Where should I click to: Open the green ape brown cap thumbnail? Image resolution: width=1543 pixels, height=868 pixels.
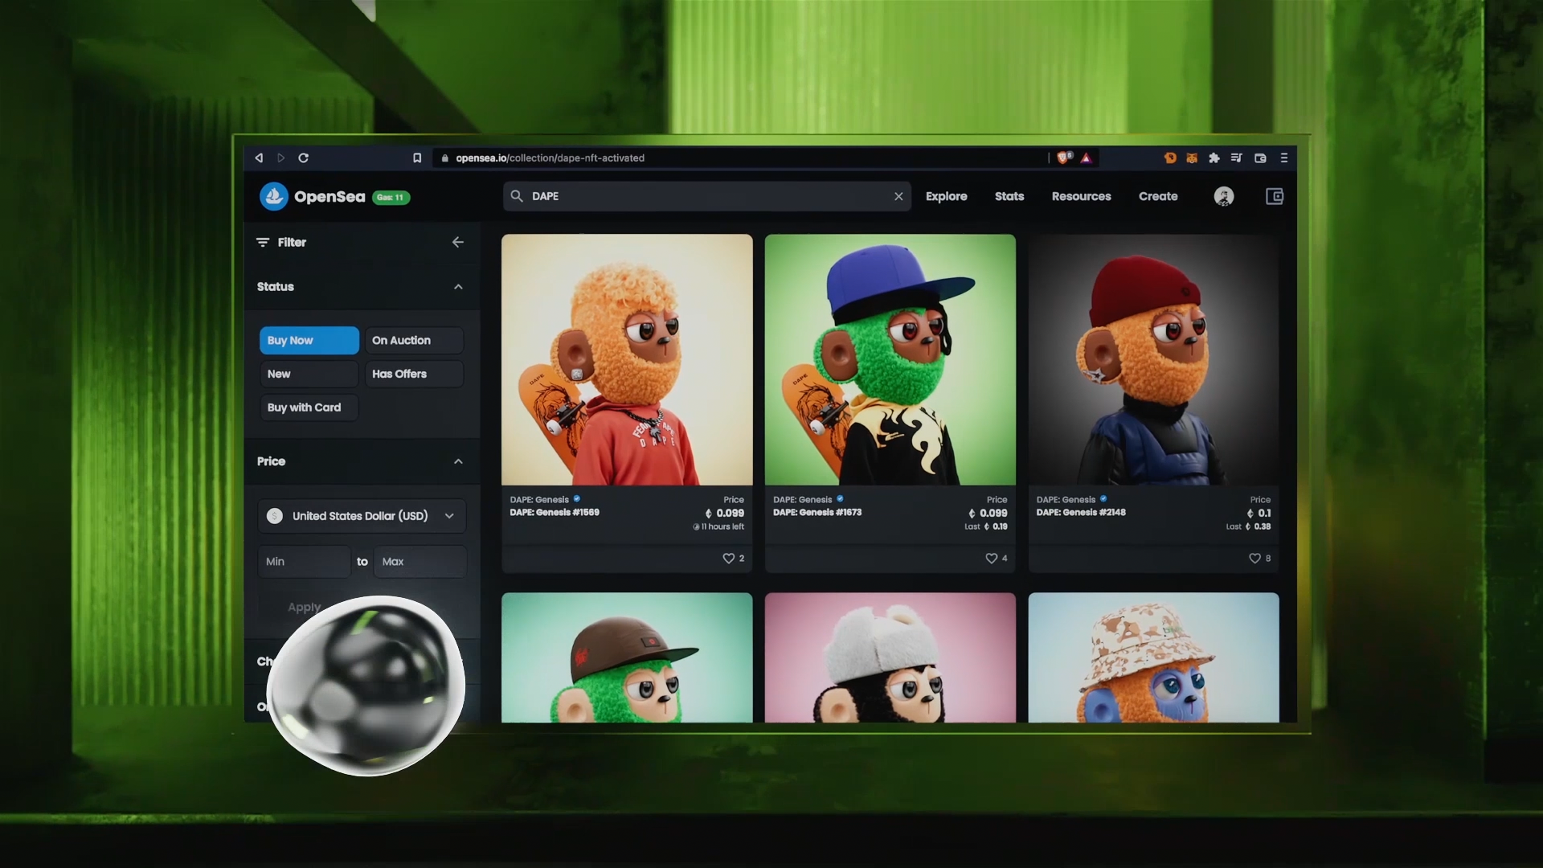(627, 657)
